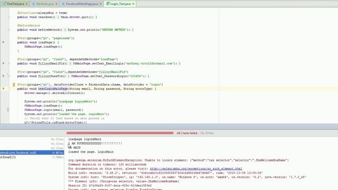Screen dimensions: 338x190
Task: Collapse the testLoginMainPage method body
Action: (x=10, y=89)
